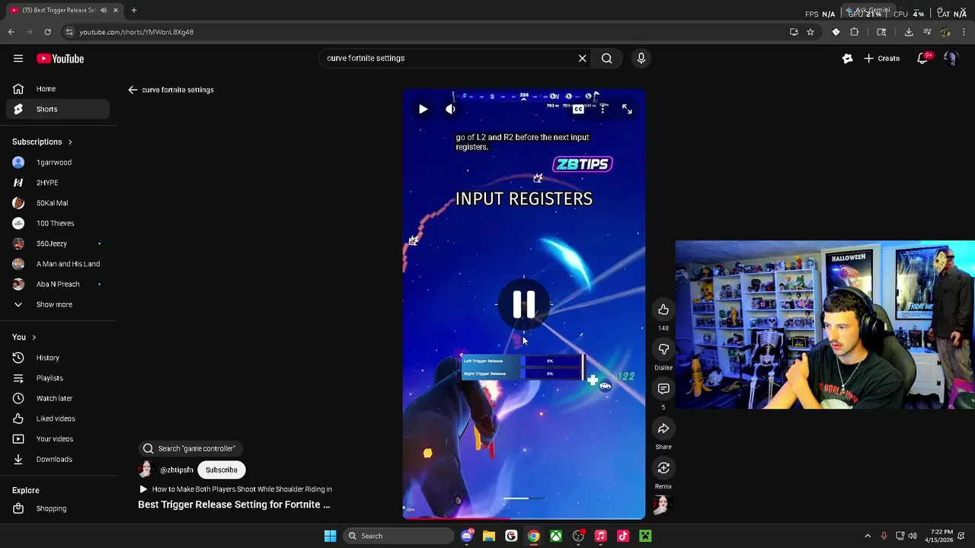Pause the video via the center pause overlay

(x=524, y=304)
